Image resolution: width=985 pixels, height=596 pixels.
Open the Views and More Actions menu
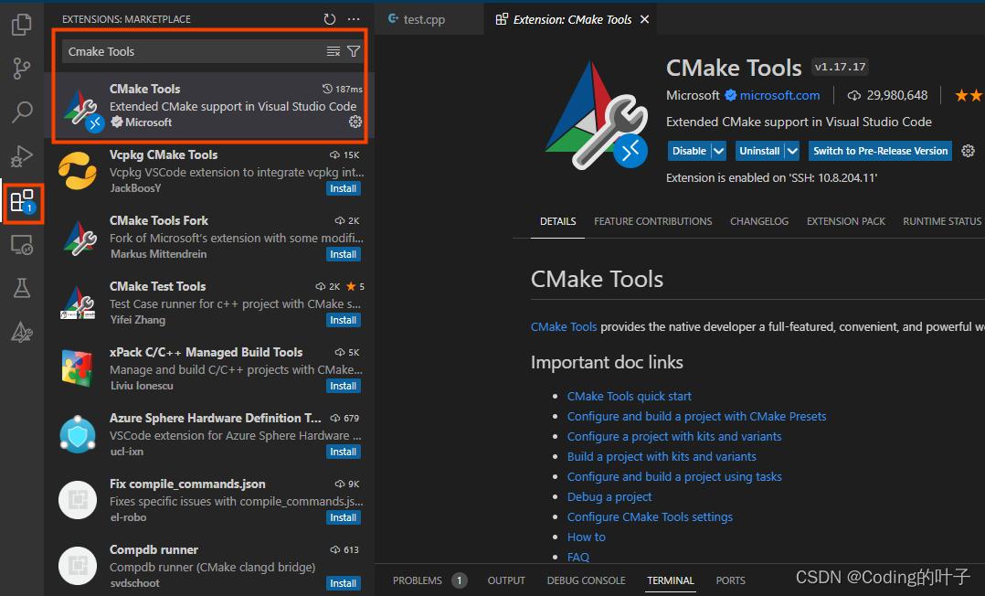354,17
